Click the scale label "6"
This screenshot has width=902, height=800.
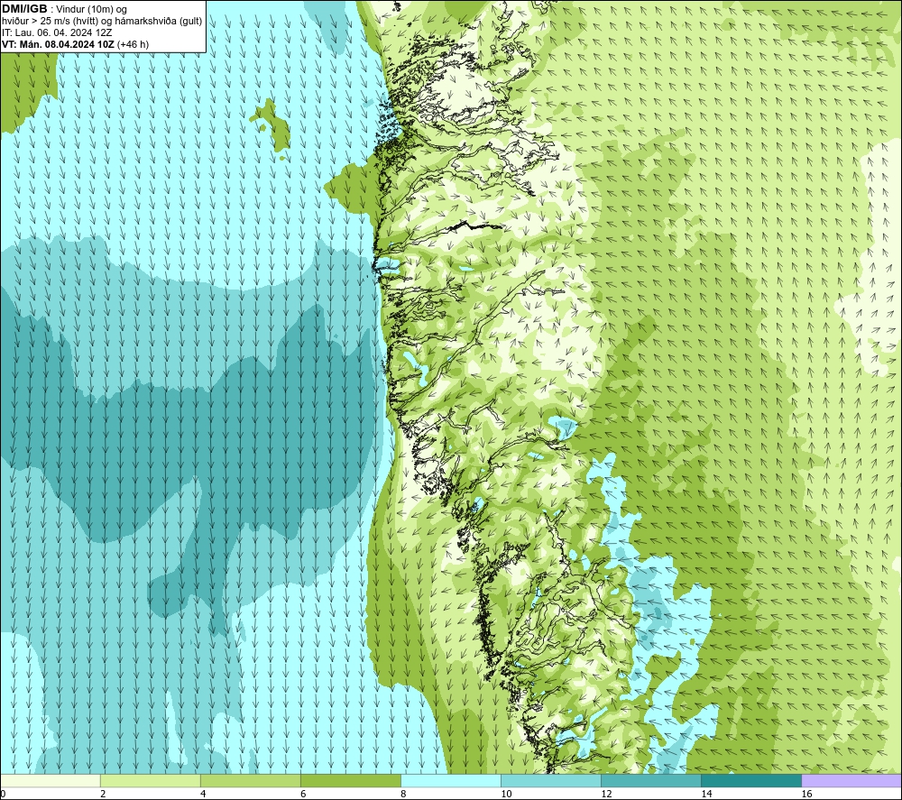(303, 795)
